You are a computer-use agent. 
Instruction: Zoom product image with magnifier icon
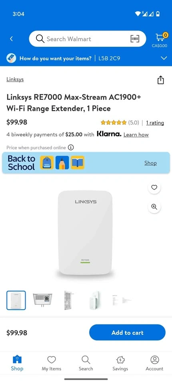(x=154, y=207)
